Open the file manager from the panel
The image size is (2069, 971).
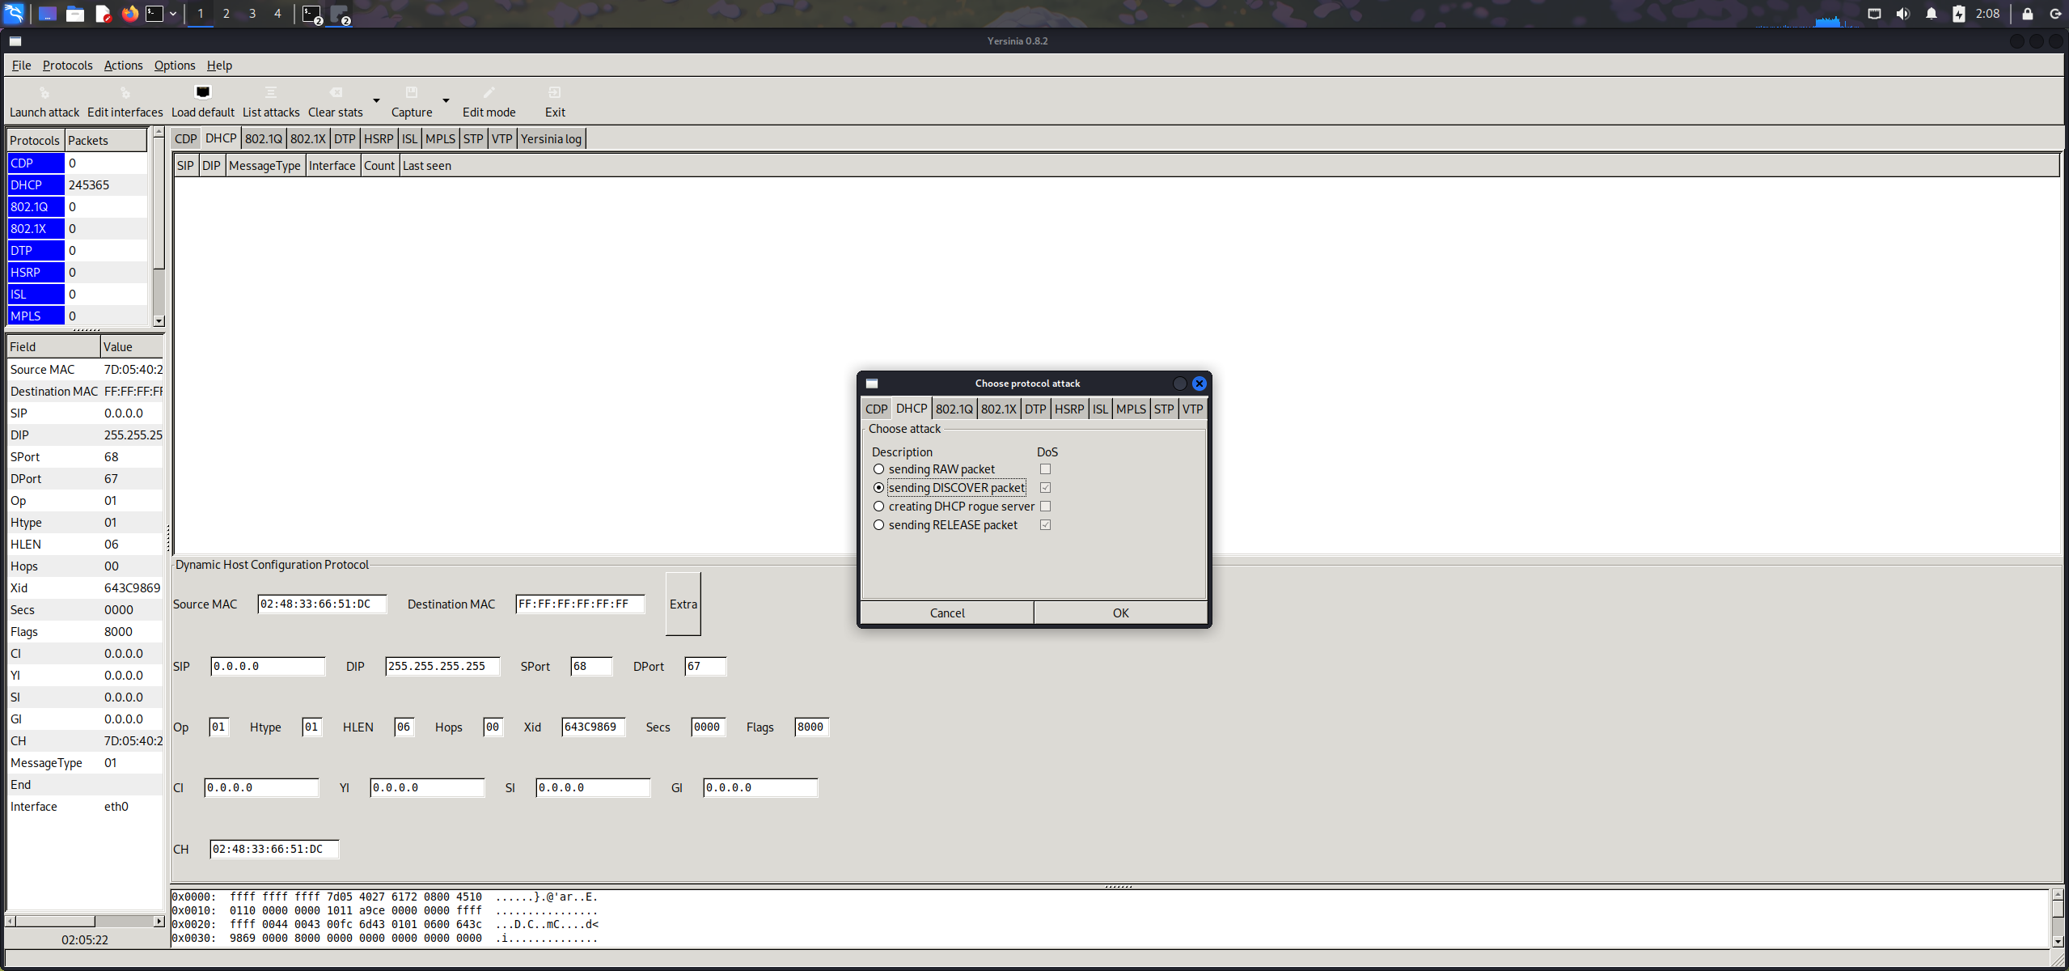tap(75, 14)
